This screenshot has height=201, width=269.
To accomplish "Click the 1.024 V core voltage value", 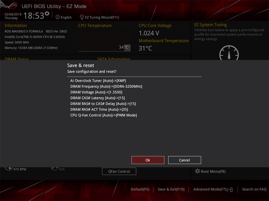I will point(149,33).
